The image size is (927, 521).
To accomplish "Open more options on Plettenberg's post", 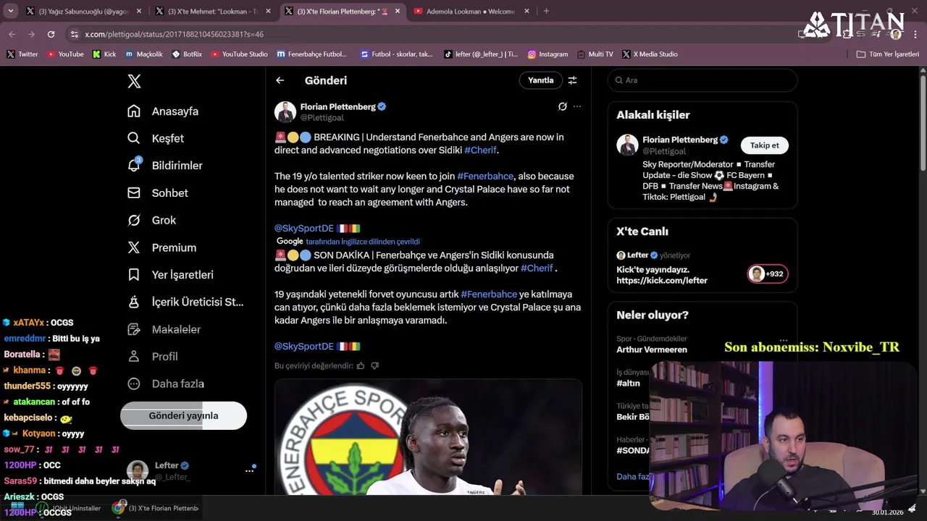I will click(x=577, y=106).
